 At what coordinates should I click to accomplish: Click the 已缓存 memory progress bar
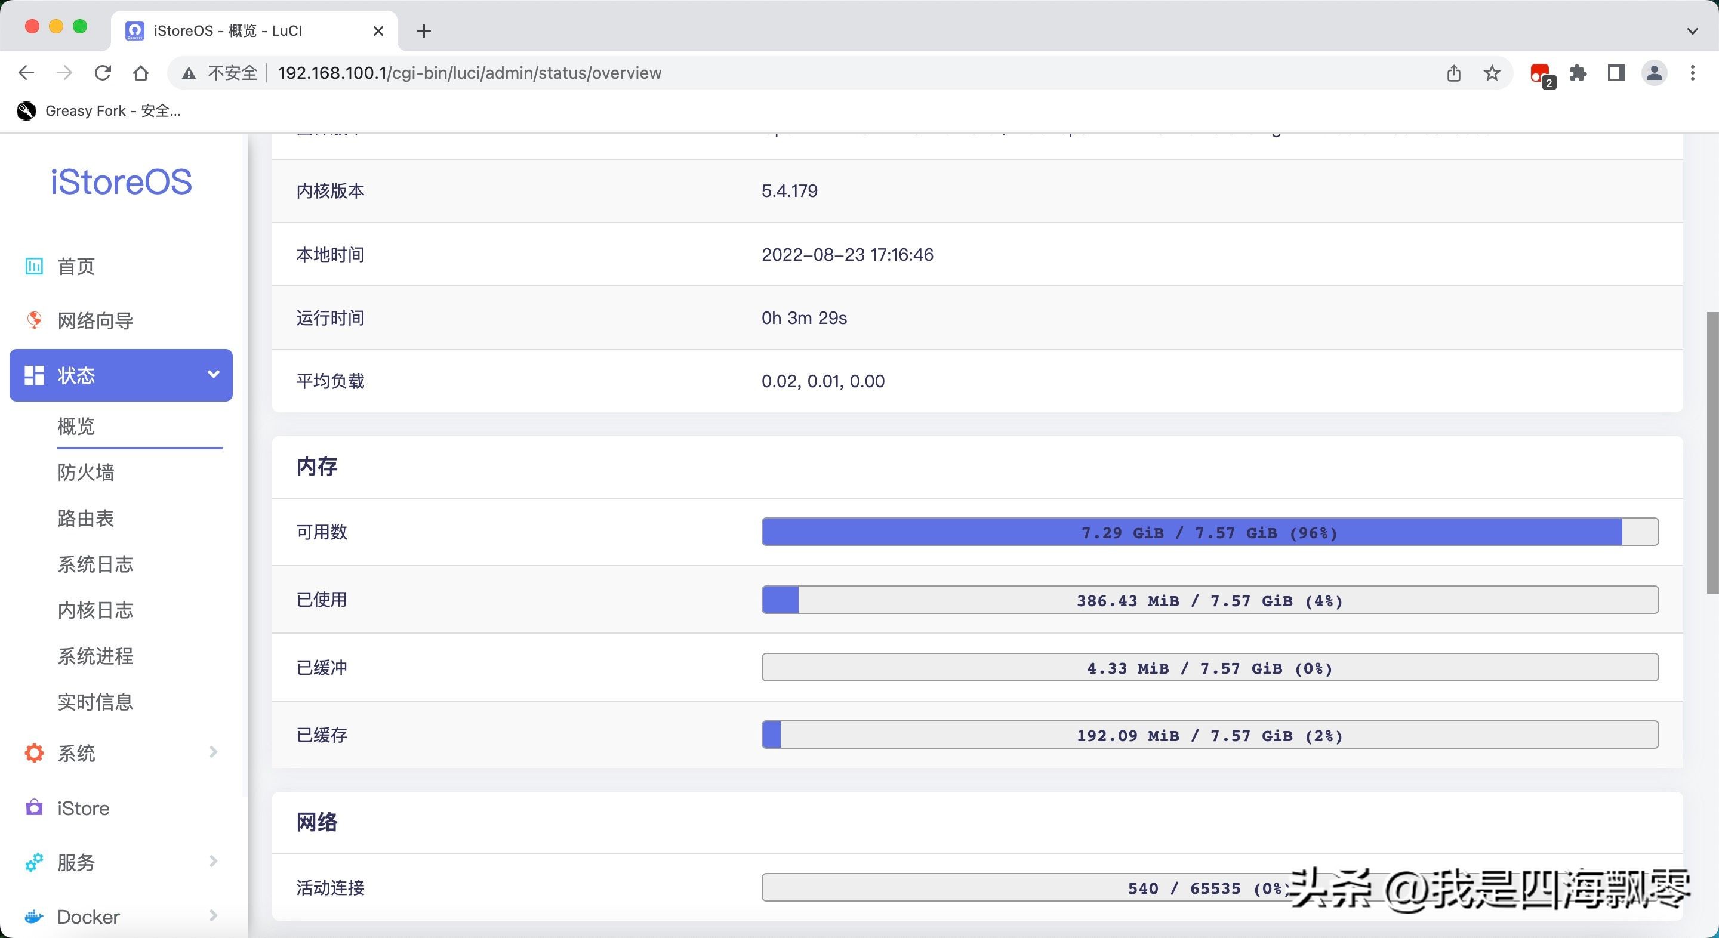coord(1210,735)
